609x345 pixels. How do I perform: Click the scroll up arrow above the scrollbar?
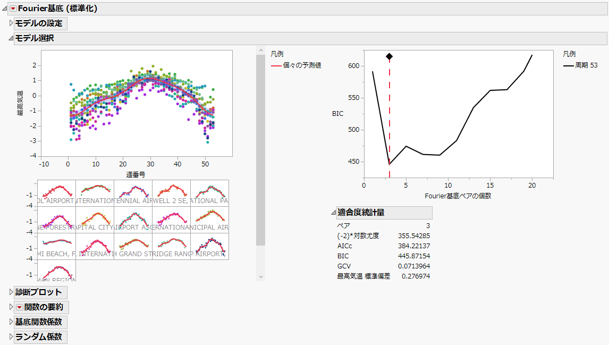260,51
